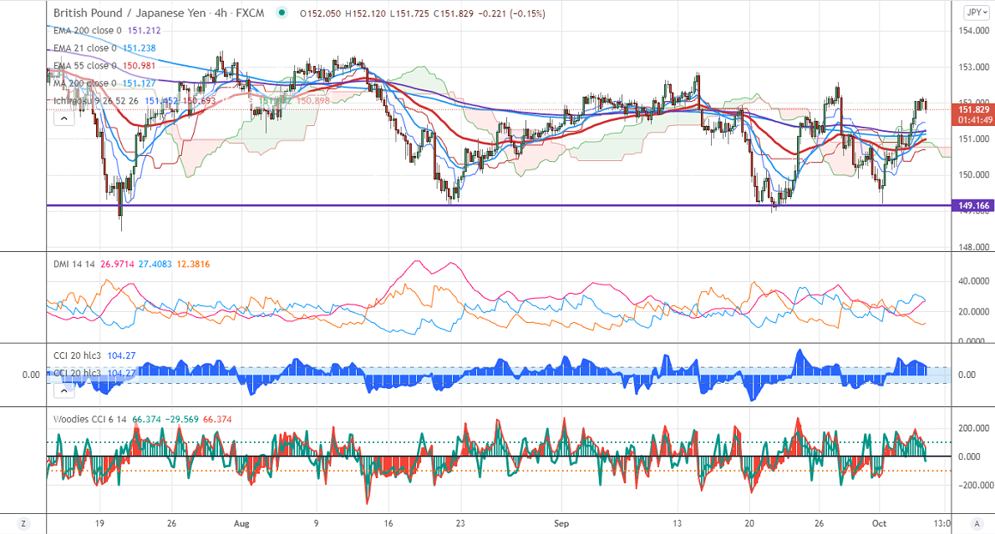Click the 40.0000 DMI axis value
This screenshot has height=534, width=995.
point(973,280)
